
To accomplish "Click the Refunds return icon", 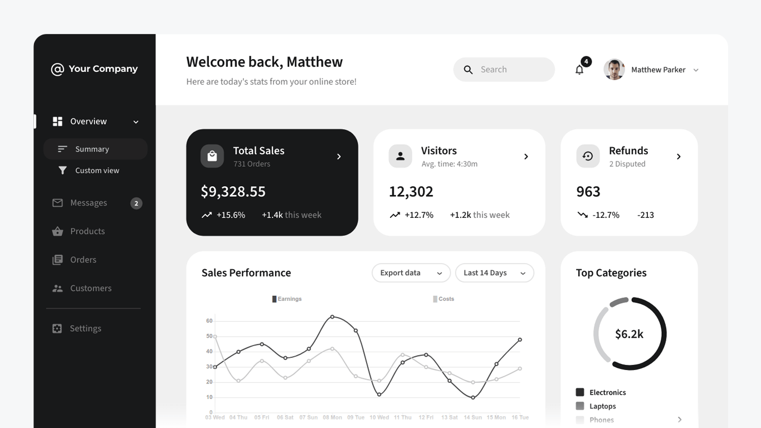I will click(x=588, y=156).
